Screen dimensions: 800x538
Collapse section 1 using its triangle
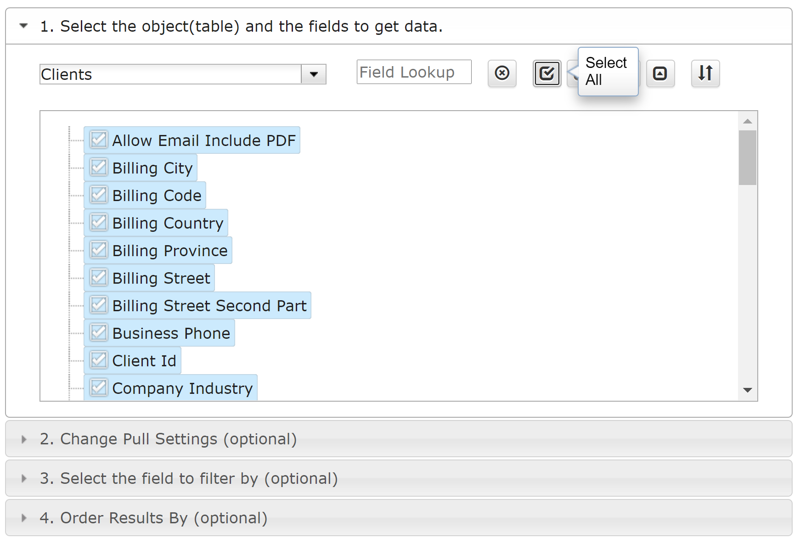tap(24, 26)
